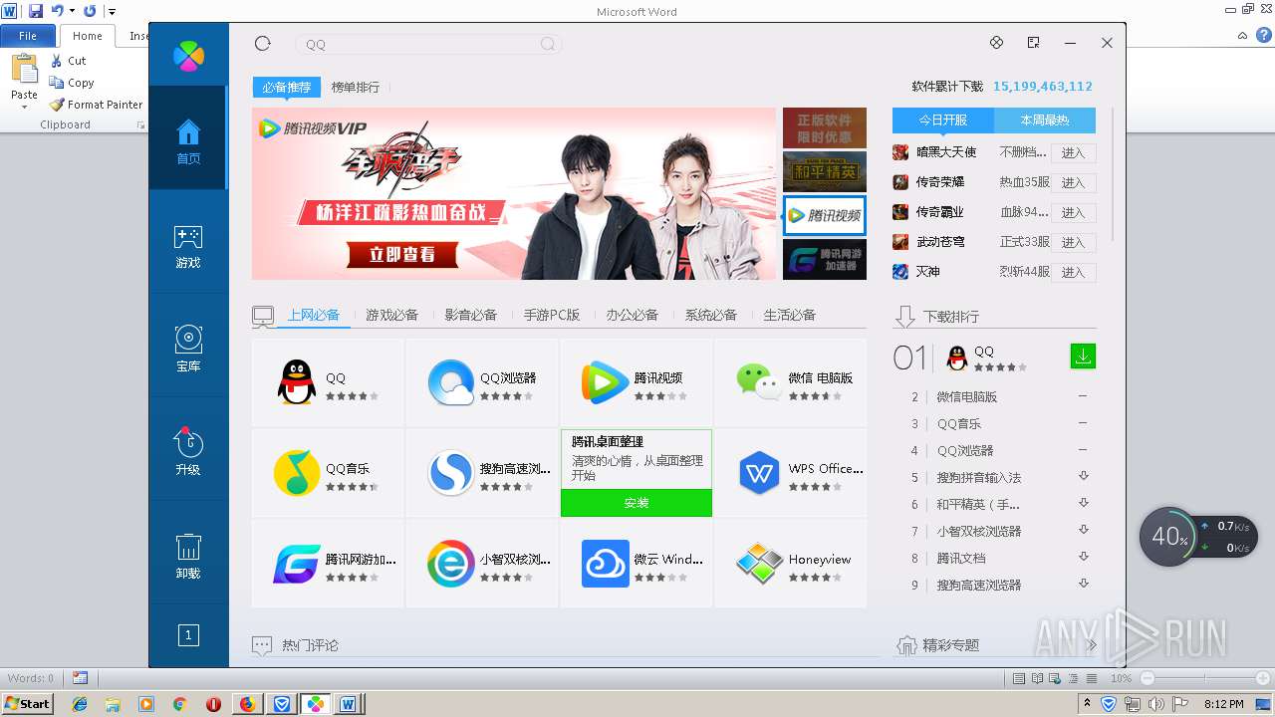Open the settings menu icon in title bar
Viewport: 1275px width, 717px height.
[x=996, y=43]
